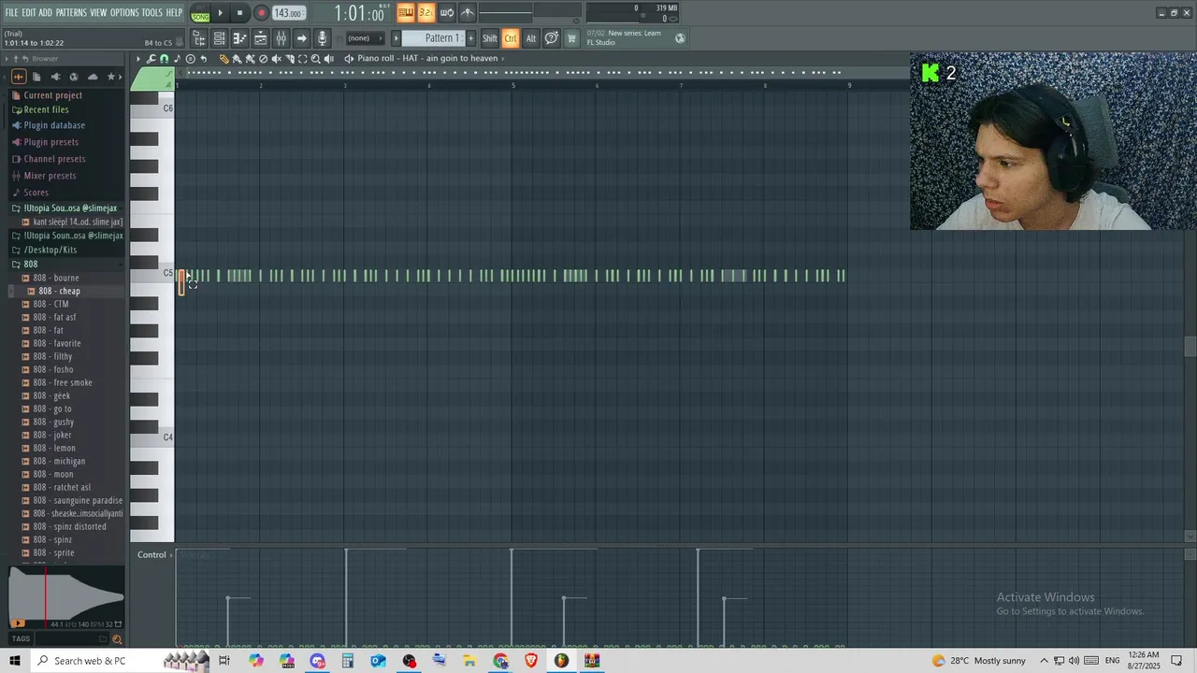
Task: Expand the Control lane selector arrow
Action: tap(170, 554)
